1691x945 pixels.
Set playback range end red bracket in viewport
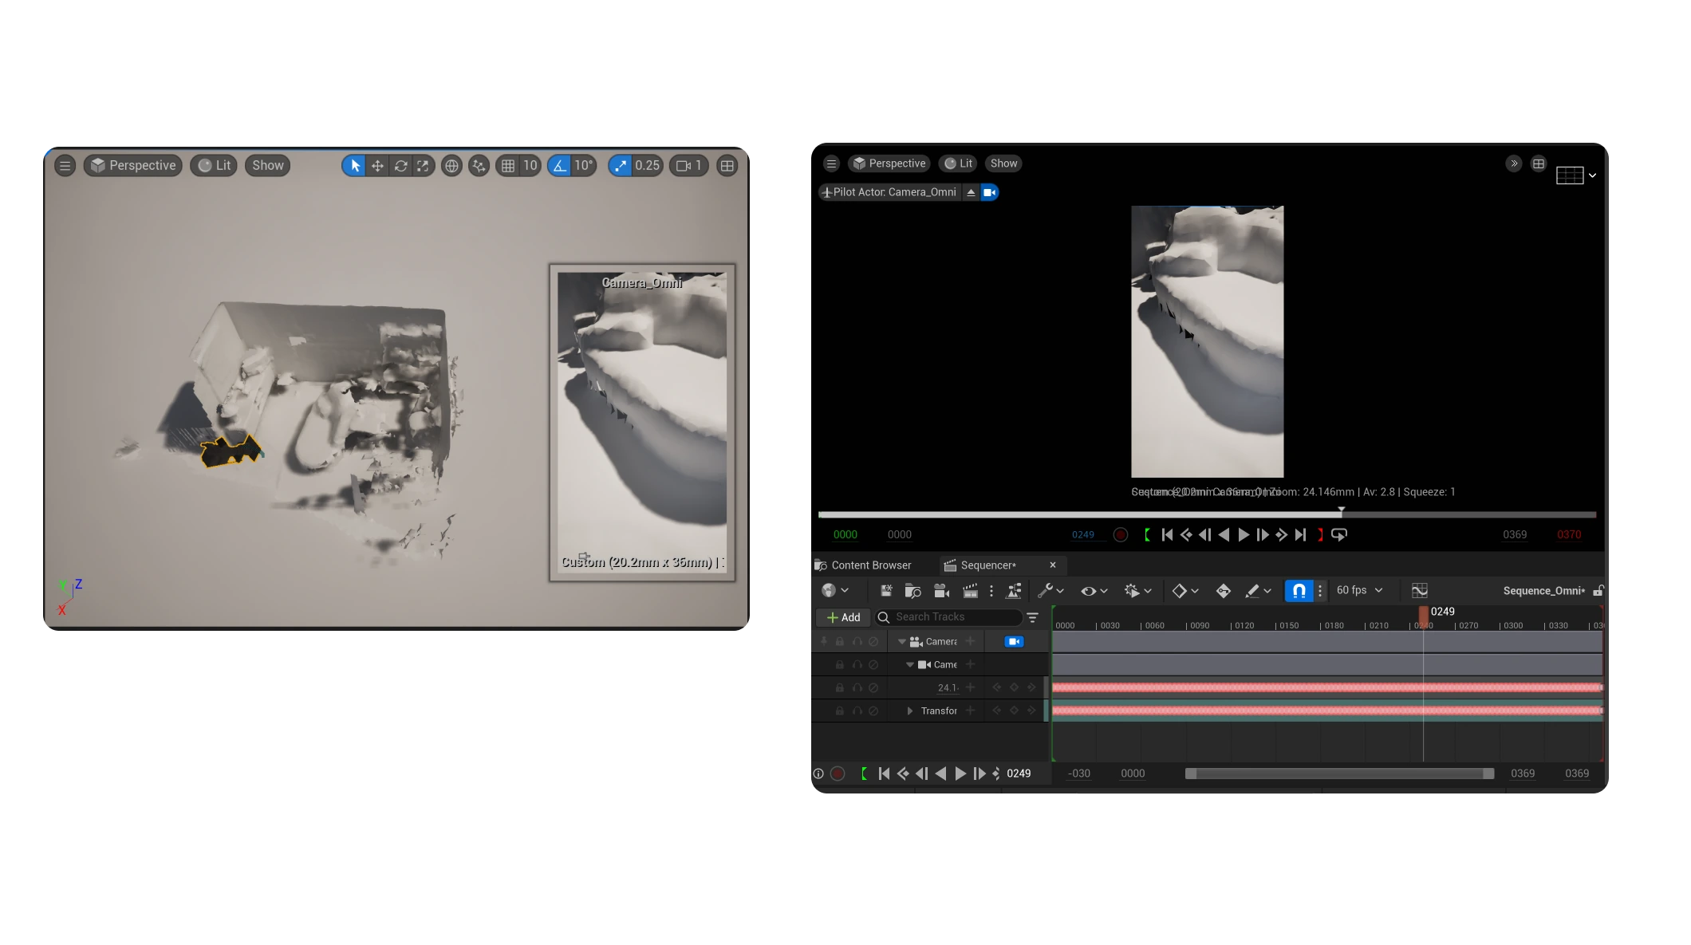pyautogui.click(x=1320, y=535)
